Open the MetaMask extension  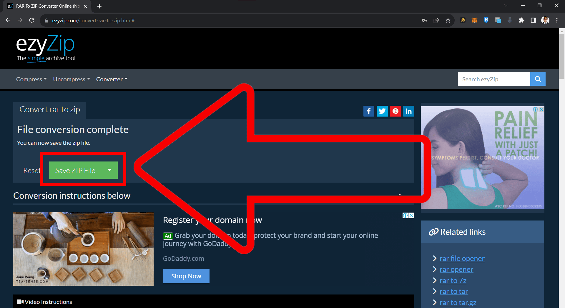474,20
